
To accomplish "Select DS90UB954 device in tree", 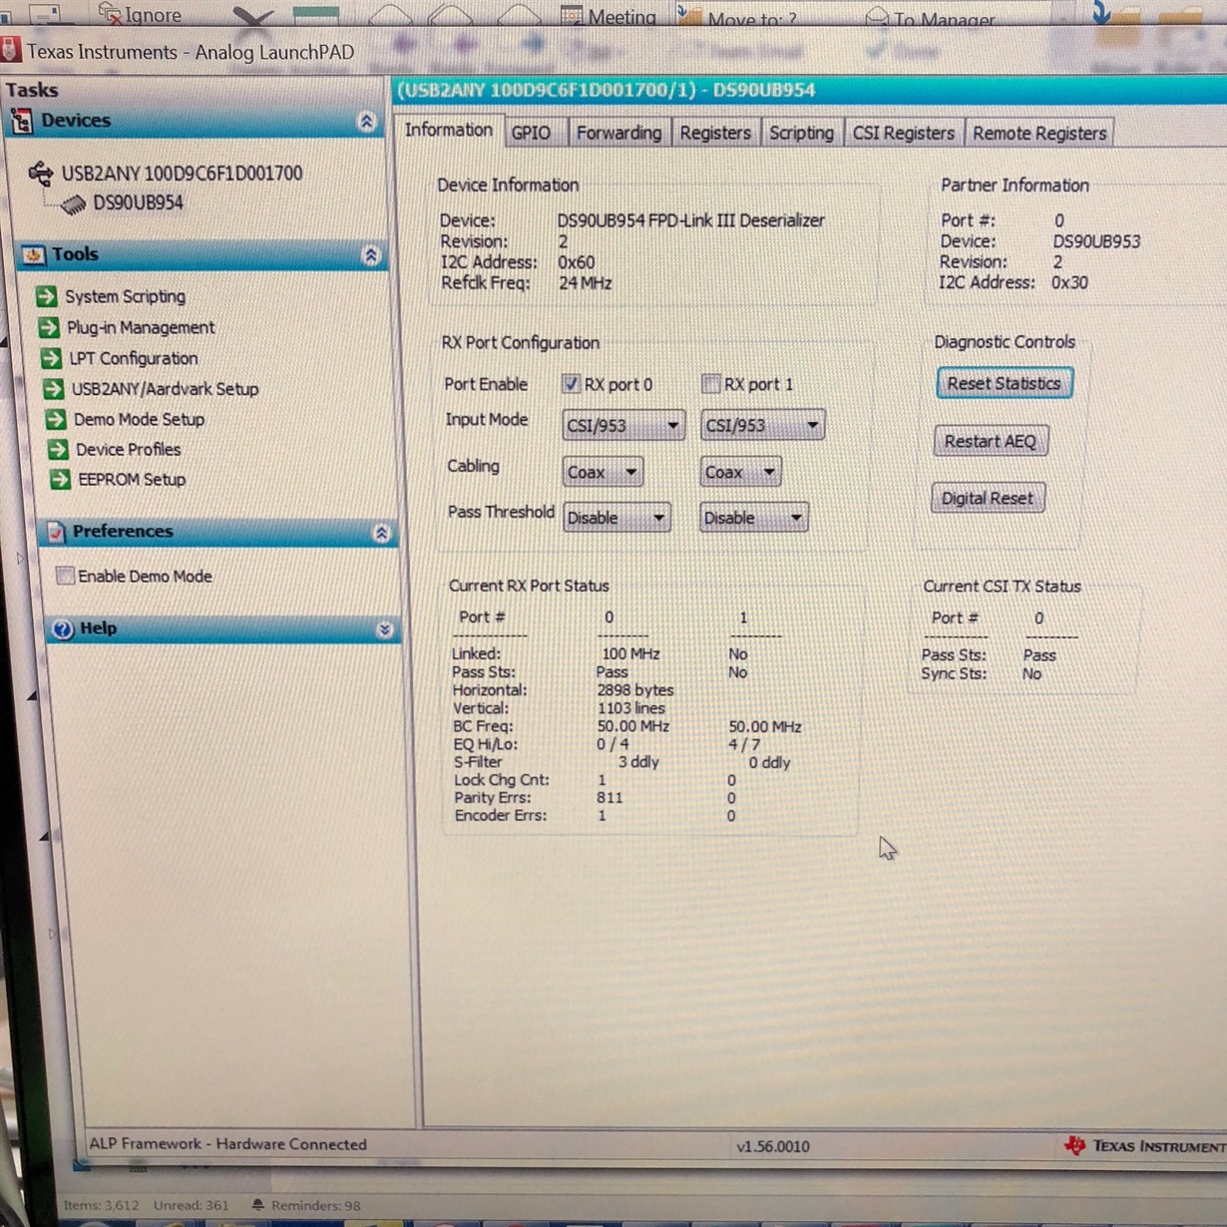I will point(138,204).
